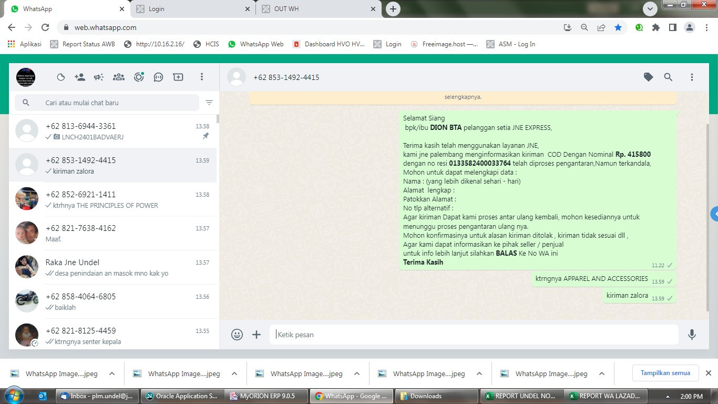Open the Outlook Inbox taskbar item
The width and height of the screenshot is (718, 404).
click(x=97, y=396)
